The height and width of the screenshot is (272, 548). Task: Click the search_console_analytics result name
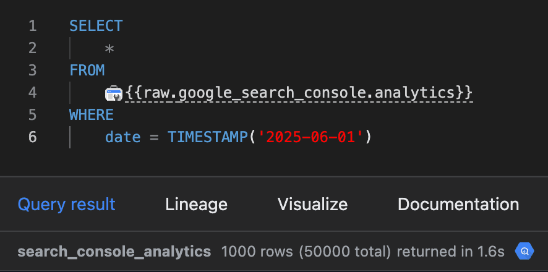(114, 252)
